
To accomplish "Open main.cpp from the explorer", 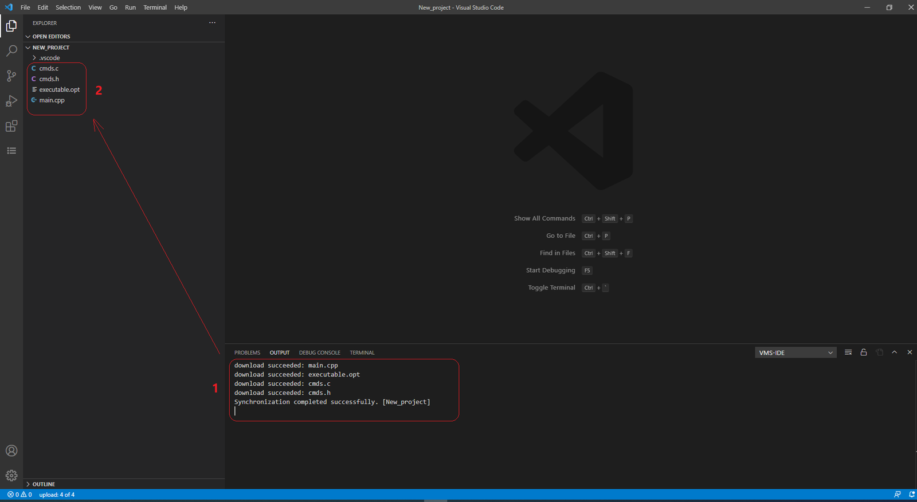I will pos(52,100).
